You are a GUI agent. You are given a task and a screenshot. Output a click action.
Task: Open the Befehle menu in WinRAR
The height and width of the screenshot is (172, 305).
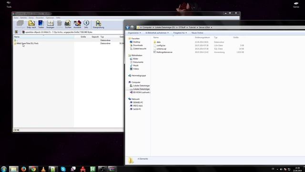(x=23, y=18)
